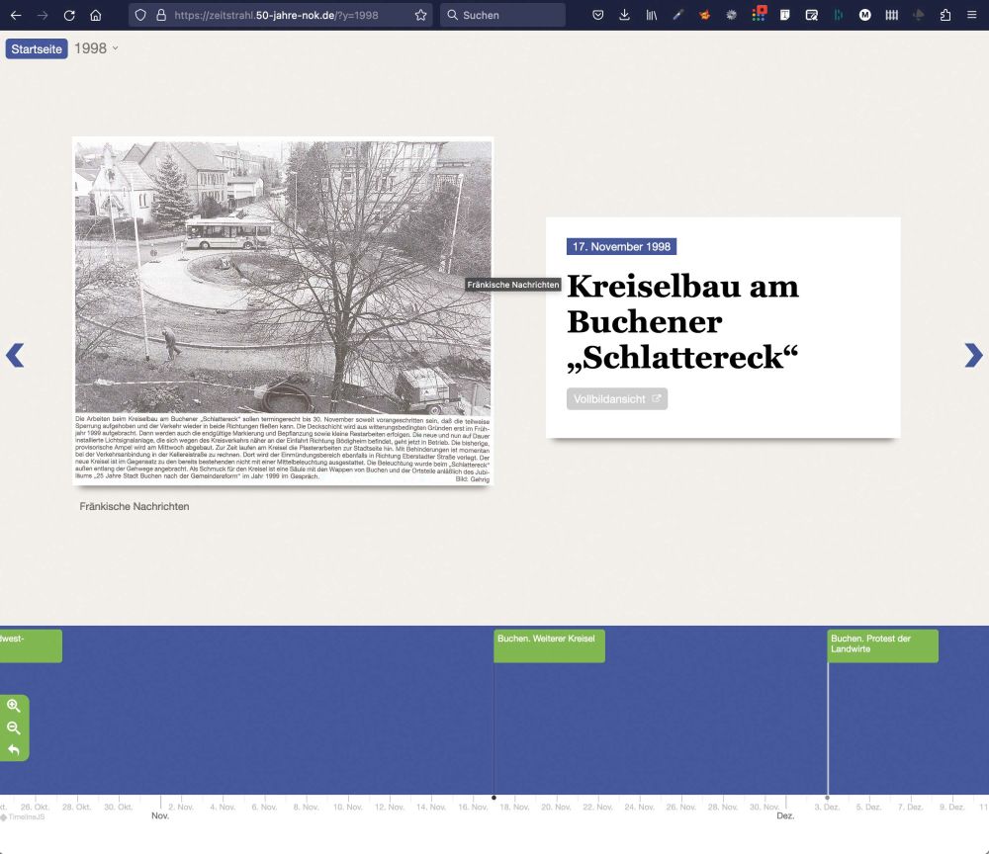Open the Downloads panel in the toolbar
Viewport: 989px width, 854px height.
[x=624, y=15]
